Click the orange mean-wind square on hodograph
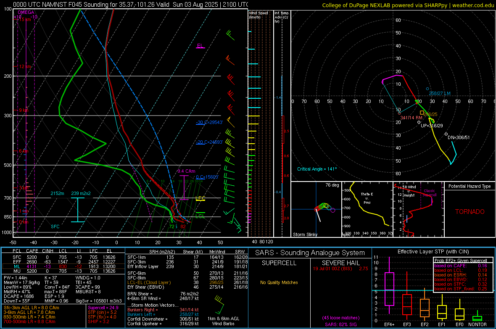 [x=422, y=113]
